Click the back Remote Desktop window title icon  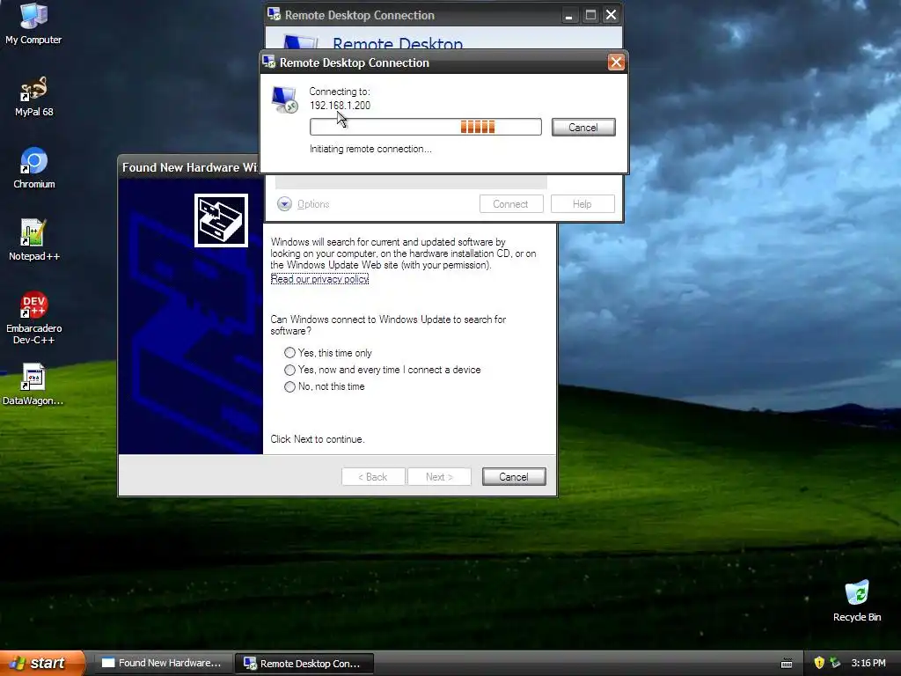point(275,14)
